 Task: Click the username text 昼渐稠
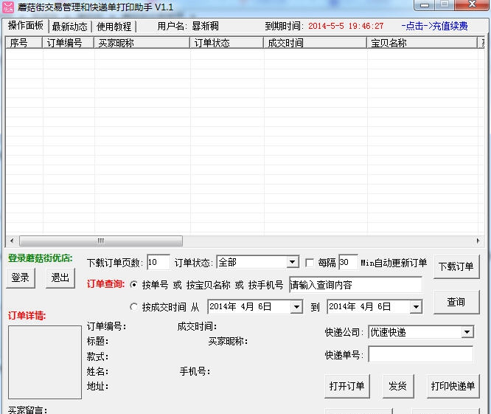click(206, 26)
